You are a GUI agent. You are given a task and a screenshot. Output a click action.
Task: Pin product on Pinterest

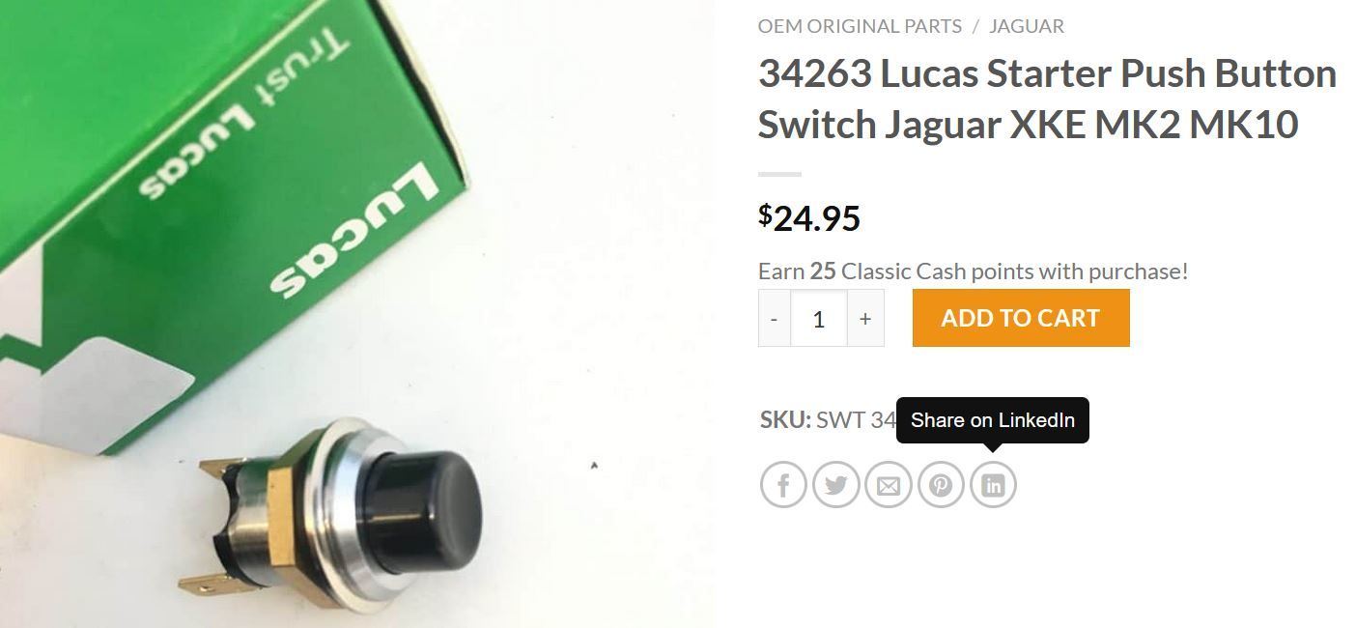pyautogui.click(x=941, y=484)
